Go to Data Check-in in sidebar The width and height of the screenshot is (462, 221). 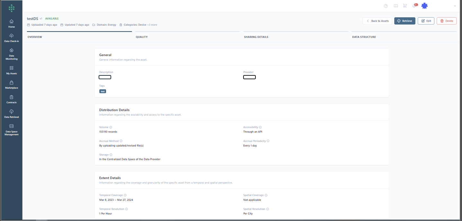(x=11, y=38)
